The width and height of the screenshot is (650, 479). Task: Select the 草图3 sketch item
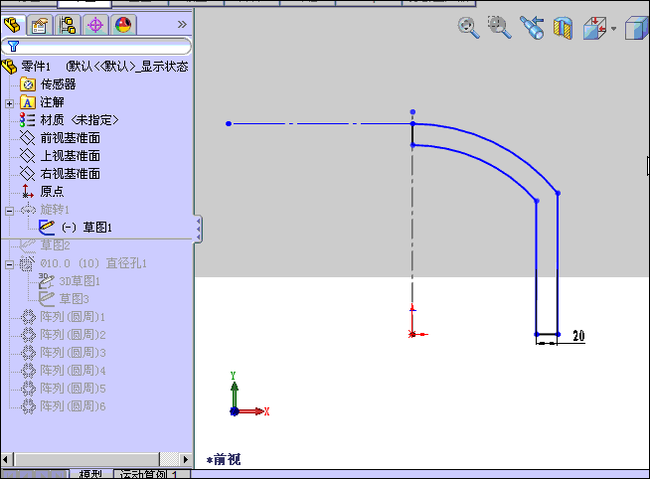[74, 299]
